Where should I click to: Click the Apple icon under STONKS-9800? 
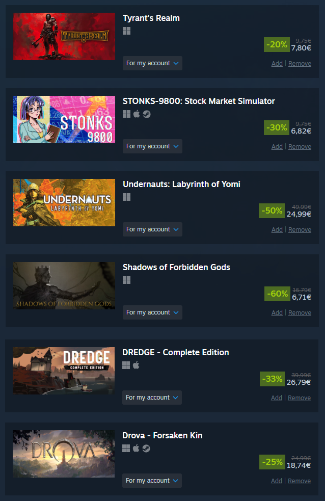[137, 114]
